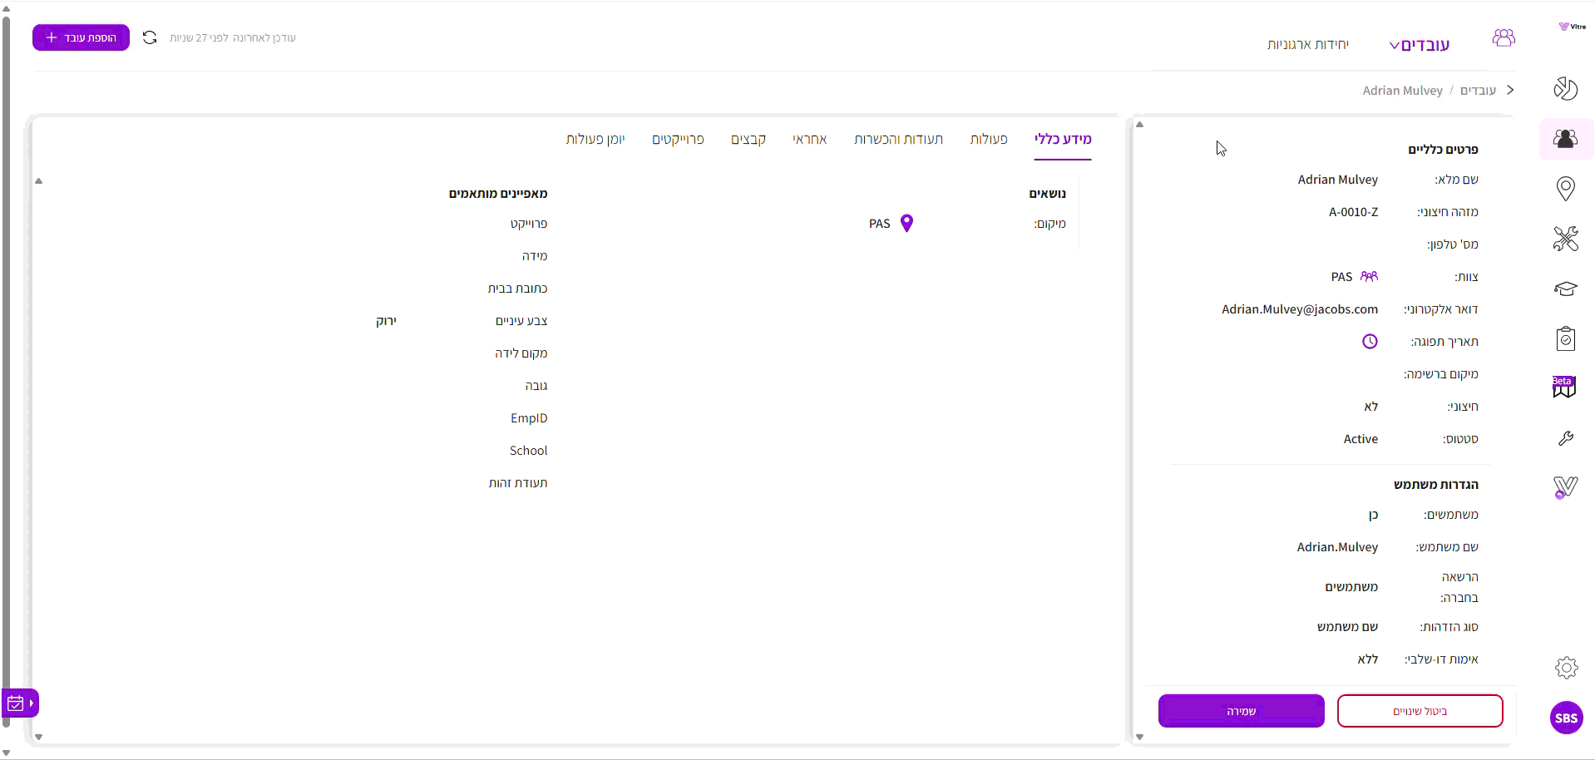Click the מקום לידה attribute label

coord(521,353)
